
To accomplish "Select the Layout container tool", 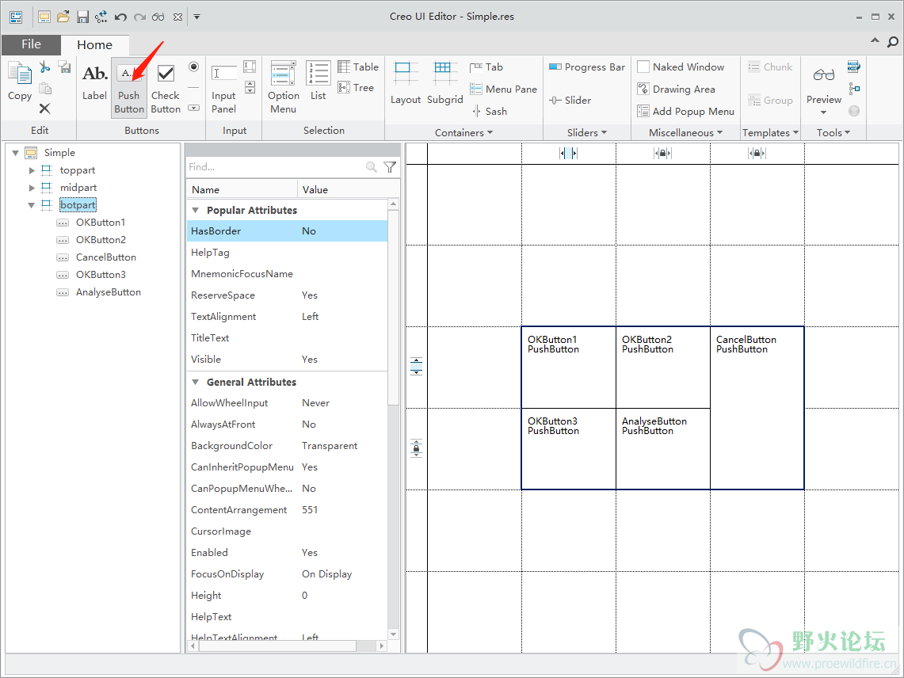I will pyautogui.click(x=406, y=84).
